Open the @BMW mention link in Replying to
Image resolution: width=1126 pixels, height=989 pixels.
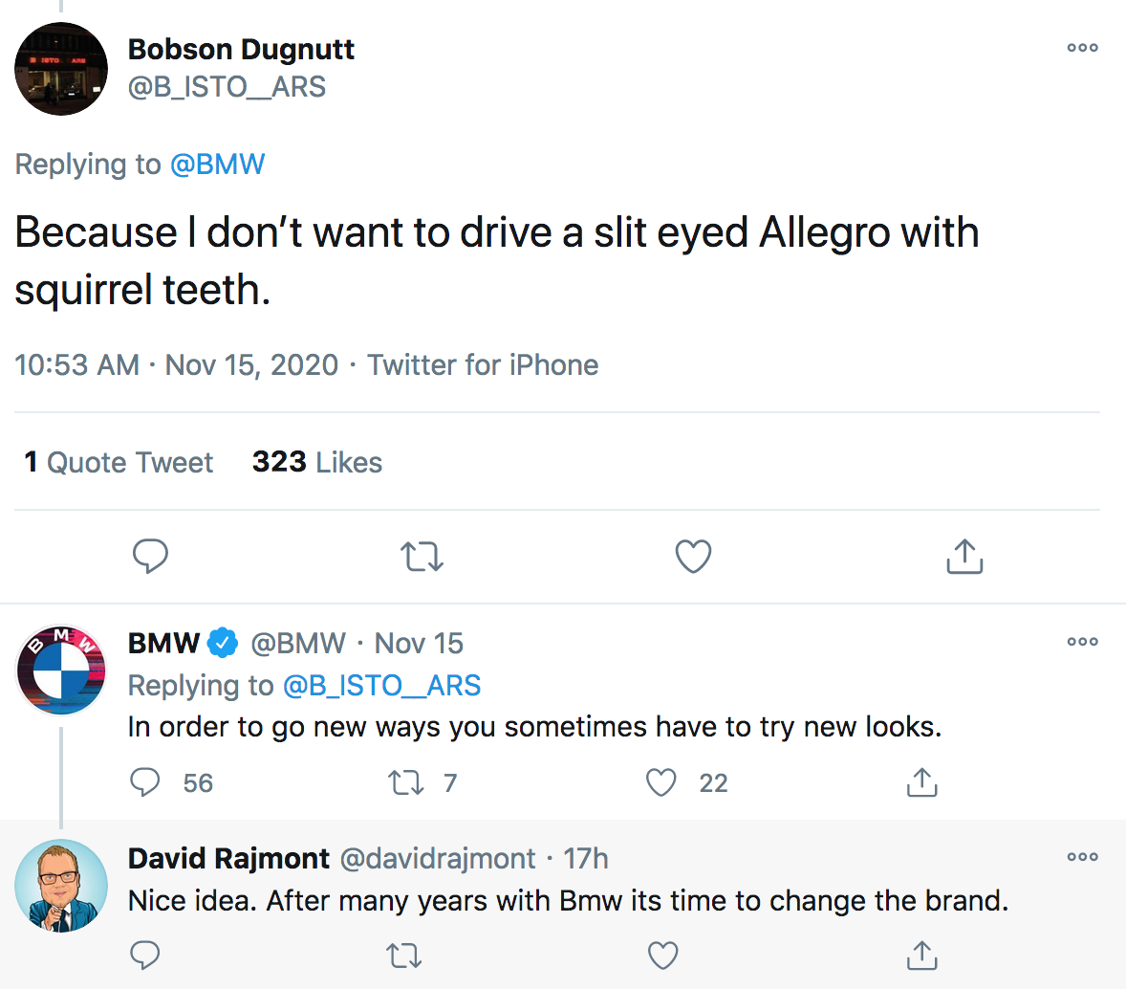click(x=217, y=165)
